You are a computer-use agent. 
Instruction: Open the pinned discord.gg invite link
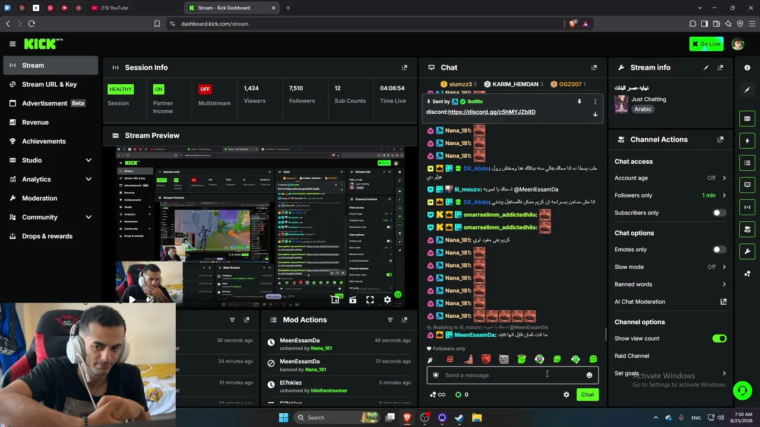point(492,111)
